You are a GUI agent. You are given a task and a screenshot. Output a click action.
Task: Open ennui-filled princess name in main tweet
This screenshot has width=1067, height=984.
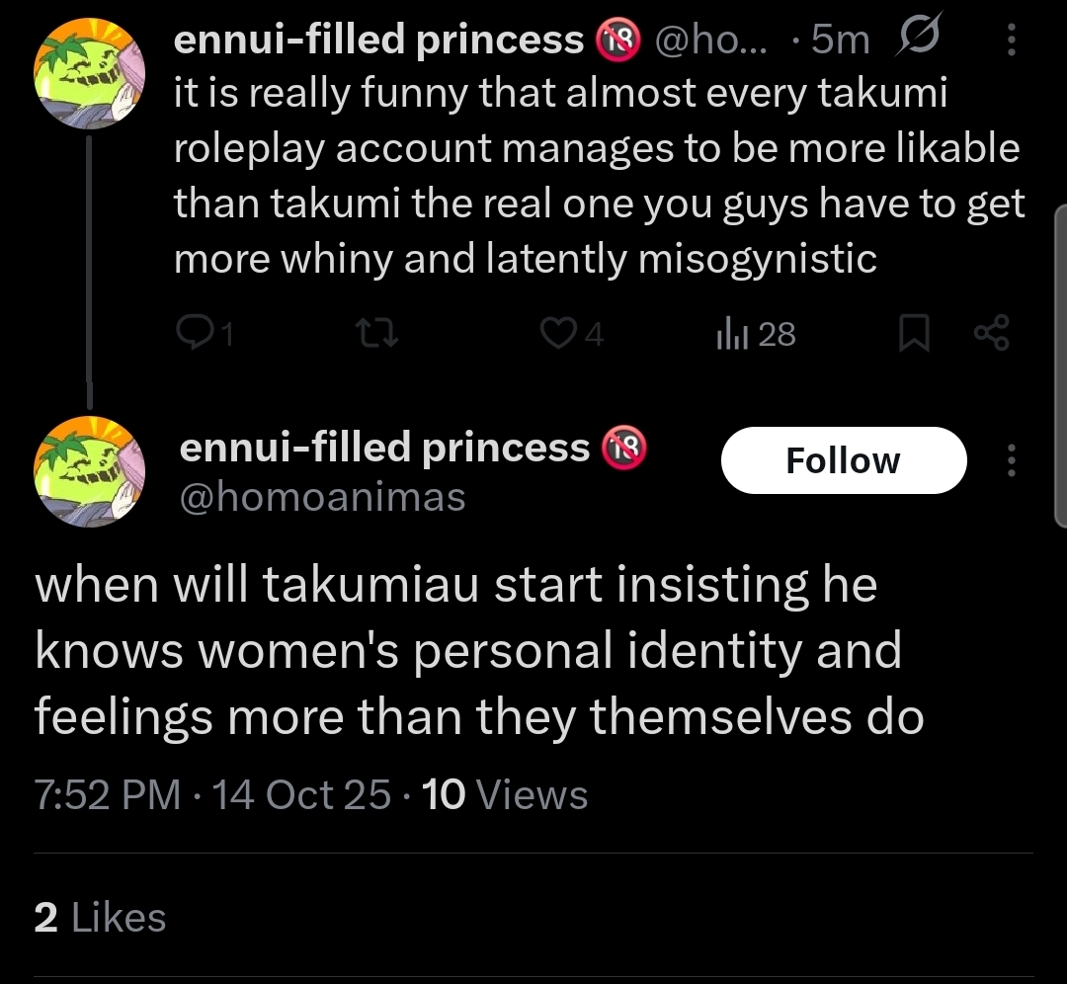(x=384, y=448)
